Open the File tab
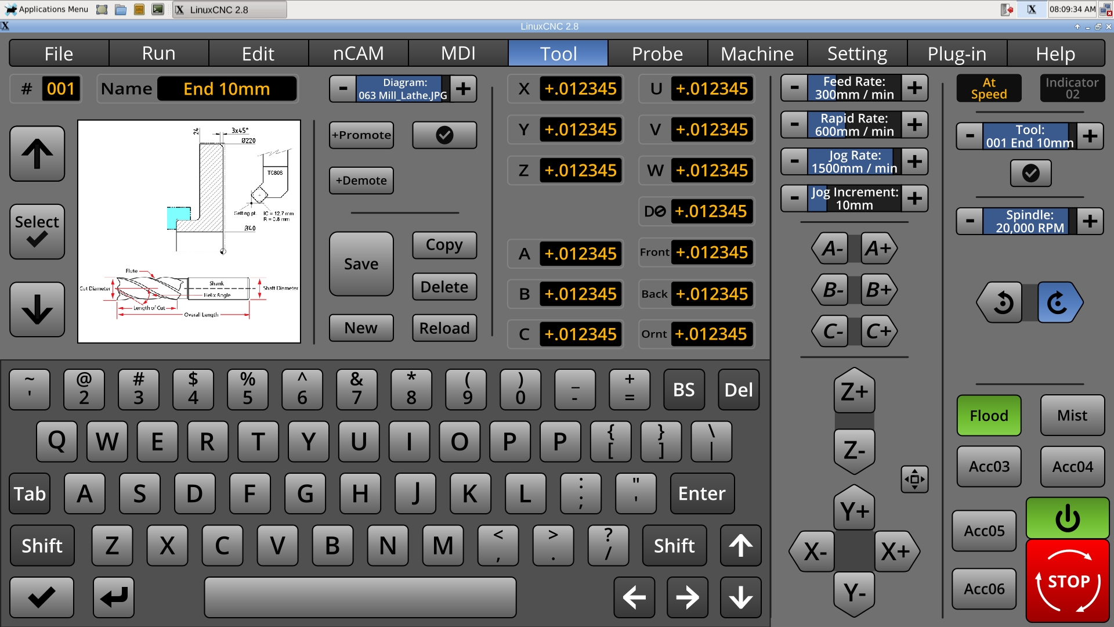1114x627 pixels. coord(59,53)
